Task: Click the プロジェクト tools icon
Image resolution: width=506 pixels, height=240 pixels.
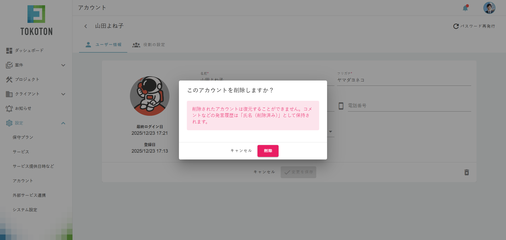Action: tap(9, 79)
